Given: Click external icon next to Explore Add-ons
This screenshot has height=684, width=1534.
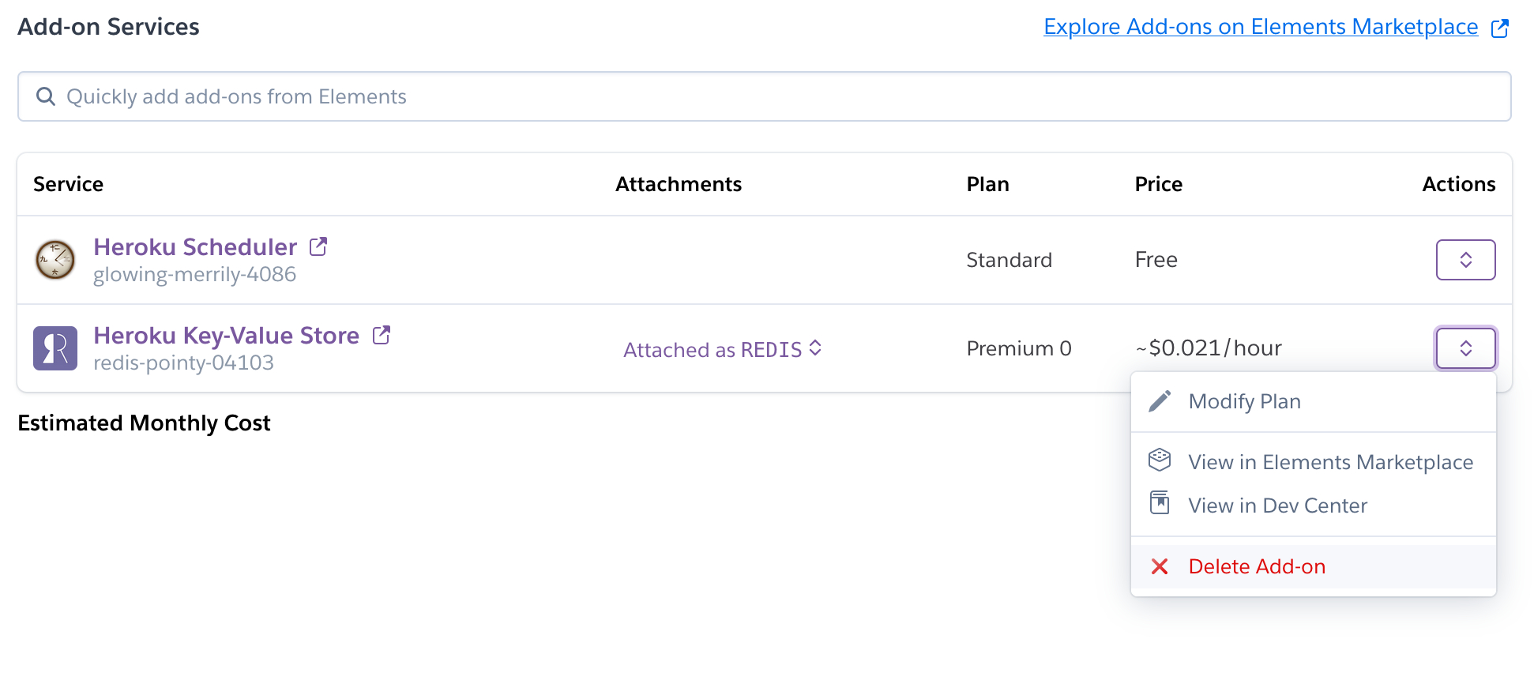Looking at the screenshot, I should click(x=1499, y=28).
